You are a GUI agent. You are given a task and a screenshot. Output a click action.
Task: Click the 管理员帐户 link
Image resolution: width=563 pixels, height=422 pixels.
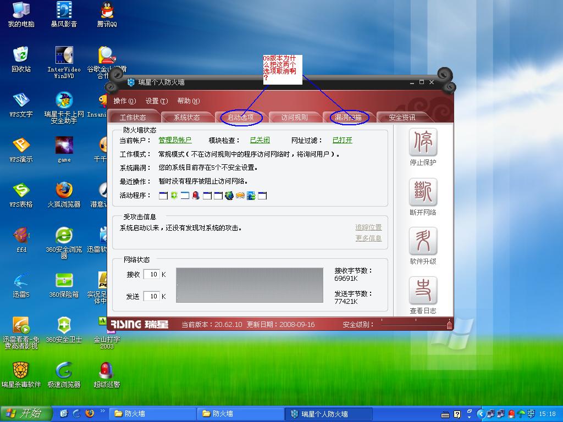175,140
